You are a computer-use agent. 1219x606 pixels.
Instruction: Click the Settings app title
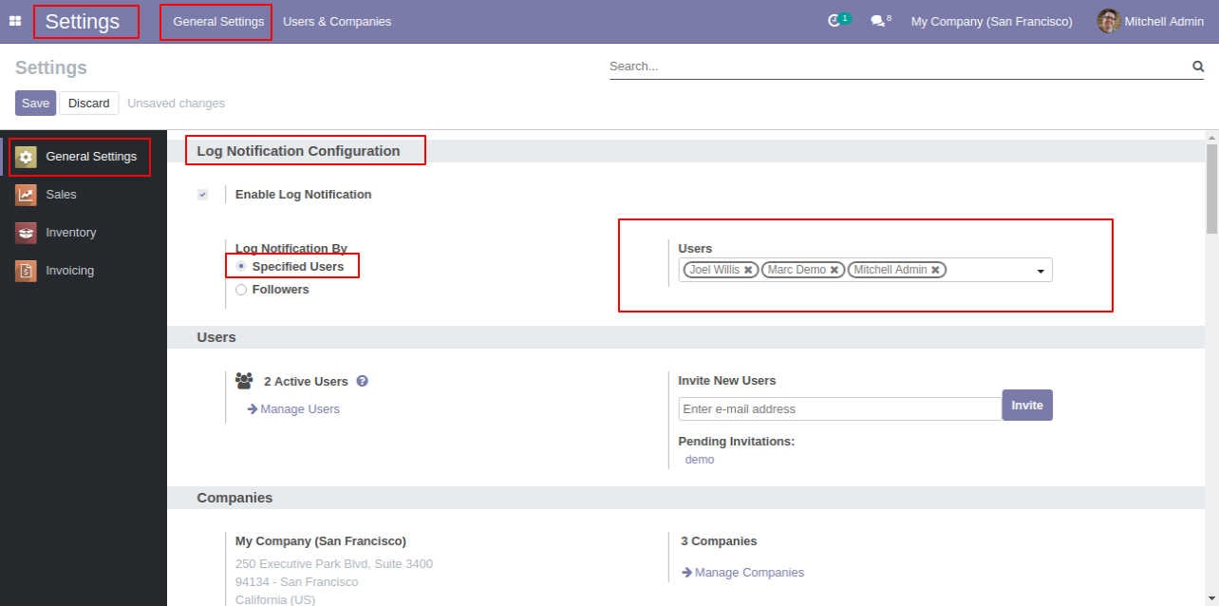tap(83, 21)
